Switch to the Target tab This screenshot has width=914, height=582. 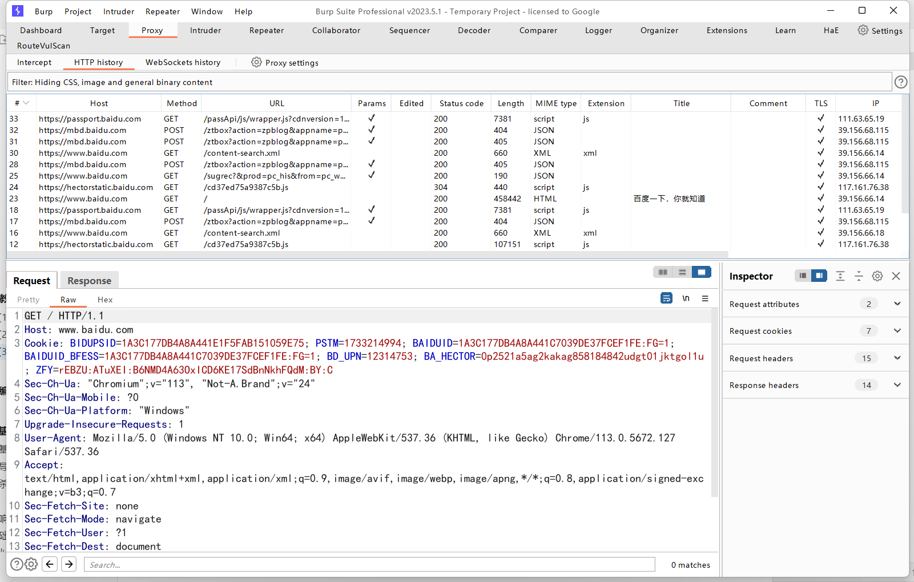click(x=102, y=30)
